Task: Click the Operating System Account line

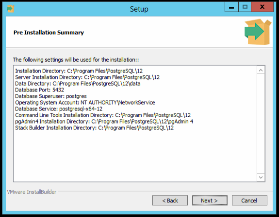Action: (x=85, y=103)
